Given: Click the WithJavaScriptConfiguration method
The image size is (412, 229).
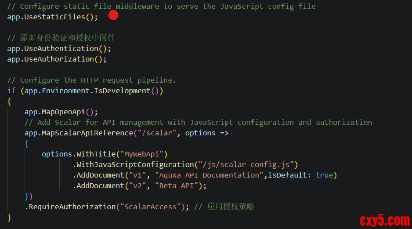Looking at the screenshot, I should click(x=135, y=164).
